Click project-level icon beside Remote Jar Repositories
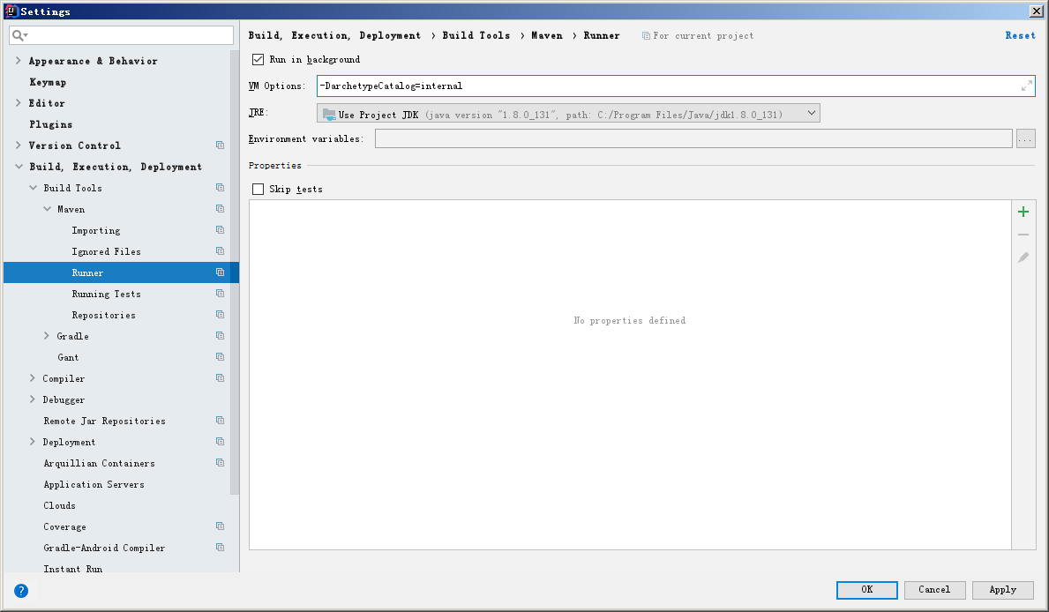Image resolution: width=1049 pixels, height=612 pixels. point(220,421)
